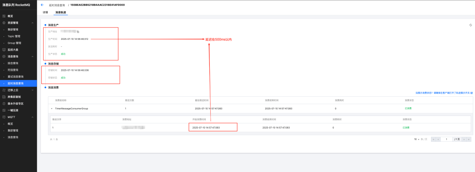This screenshot has width=475, height=172.
Task: Click the 消息查询 section icon
Action: [4, 56]
